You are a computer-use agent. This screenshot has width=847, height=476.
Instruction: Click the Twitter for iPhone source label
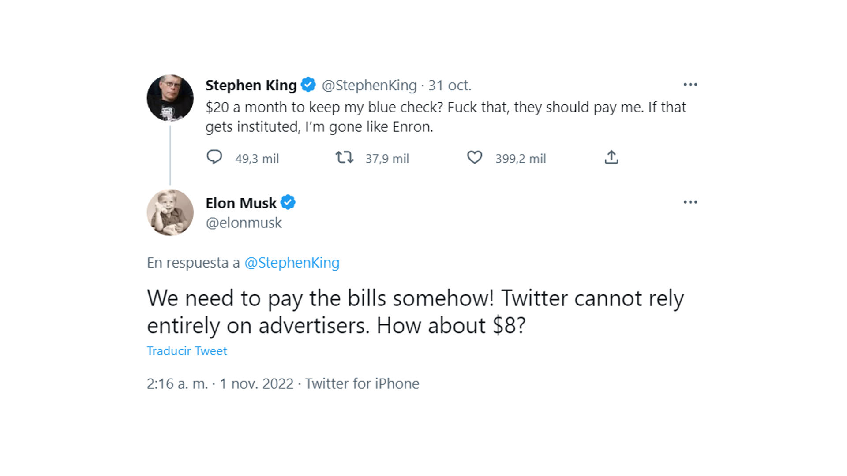[362, 384]
